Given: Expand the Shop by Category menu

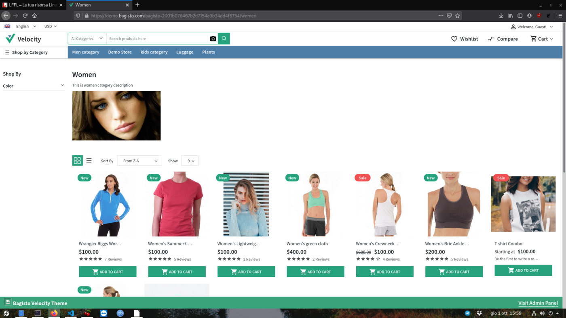Looking at the screenshot, I should (x=26, y=52).
